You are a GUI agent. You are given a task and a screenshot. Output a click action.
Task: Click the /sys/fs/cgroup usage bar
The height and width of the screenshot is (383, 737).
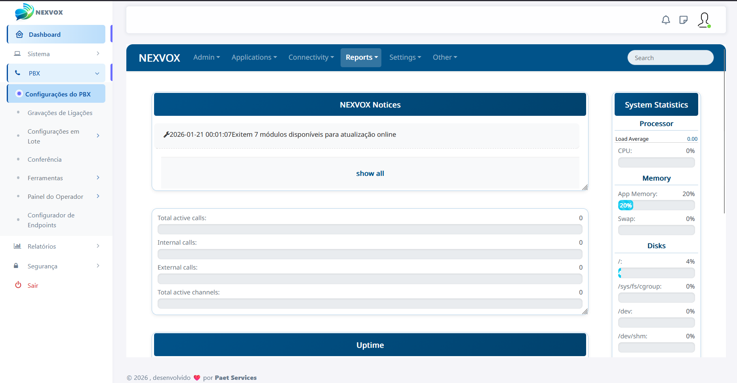click(x=656, y=298)
